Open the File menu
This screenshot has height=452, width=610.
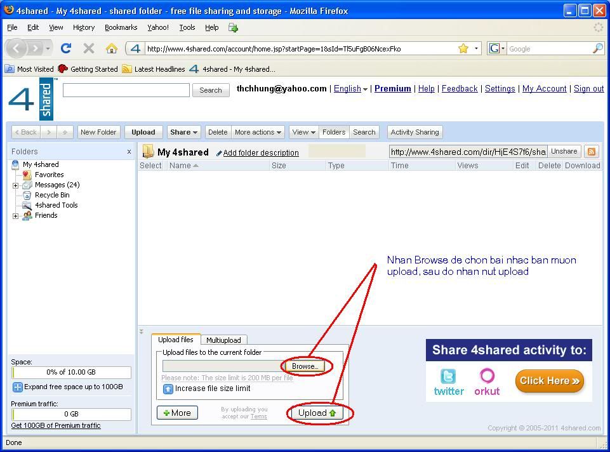click(13, 28)
